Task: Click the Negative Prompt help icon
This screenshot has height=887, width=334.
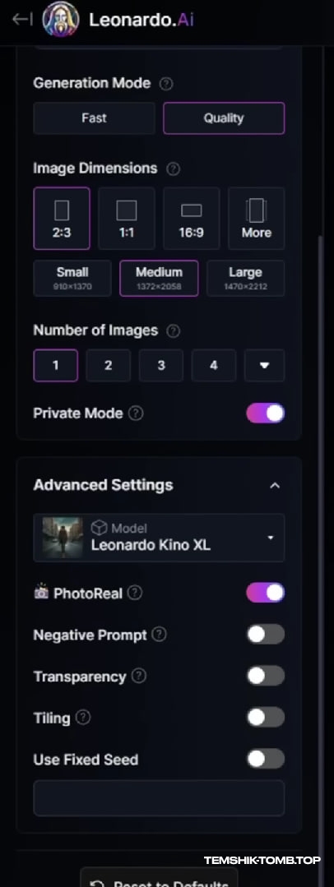Action: pyautogui.click(x=160, y=635)
